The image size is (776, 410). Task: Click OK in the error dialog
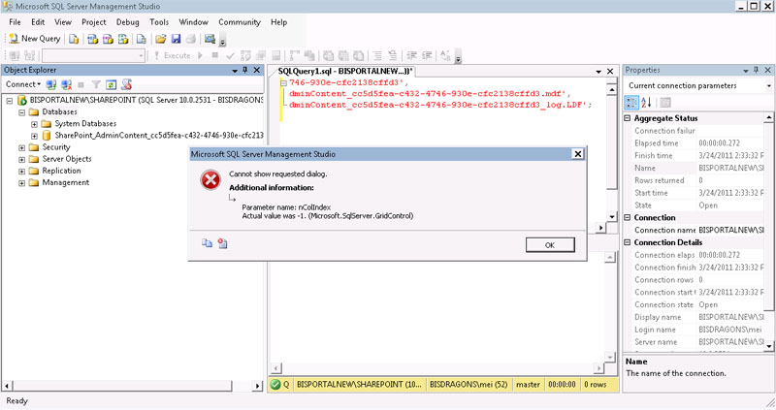point(550,245)
